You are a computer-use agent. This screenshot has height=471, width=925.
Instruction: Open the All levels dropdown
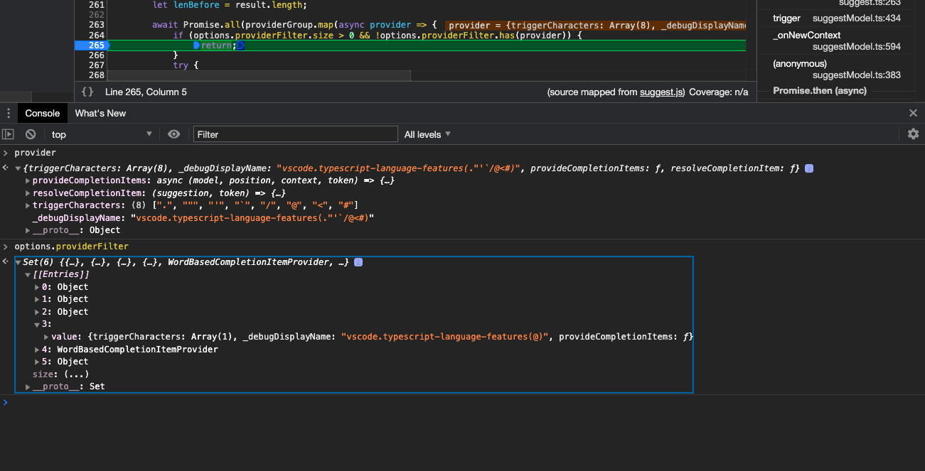pyautogui.click(x=427, y=134)
